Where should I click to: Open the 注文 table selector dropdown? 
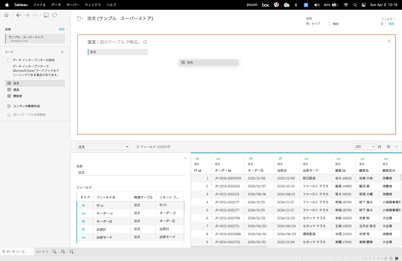[x=103, y=147]
